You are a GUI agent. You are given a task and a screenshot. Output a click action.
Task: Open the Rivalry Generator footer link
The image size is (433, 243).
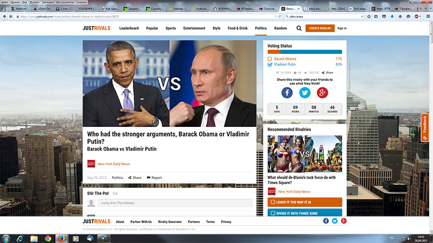(x=170, y=222)
